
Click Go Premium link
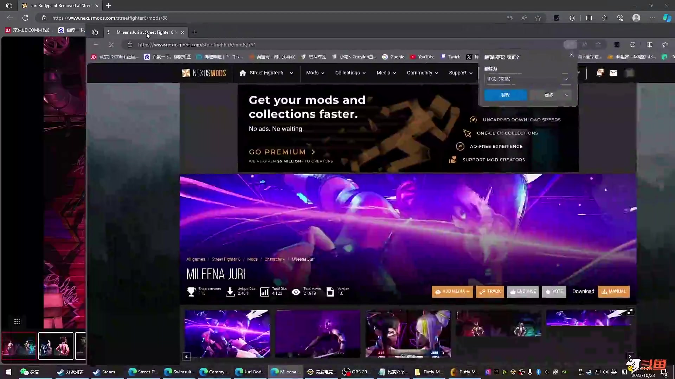point(282,152)
